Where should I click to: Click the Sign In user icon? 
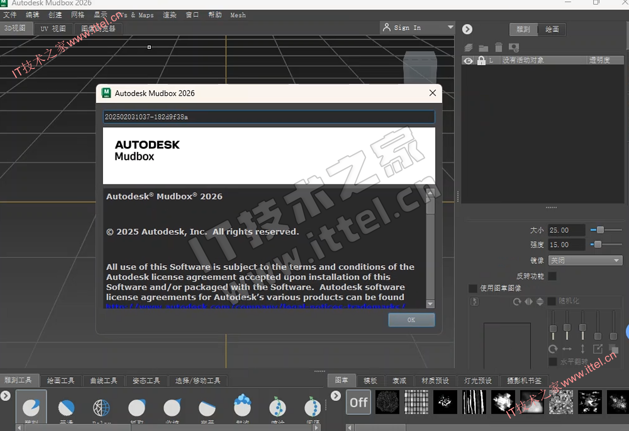387,27
